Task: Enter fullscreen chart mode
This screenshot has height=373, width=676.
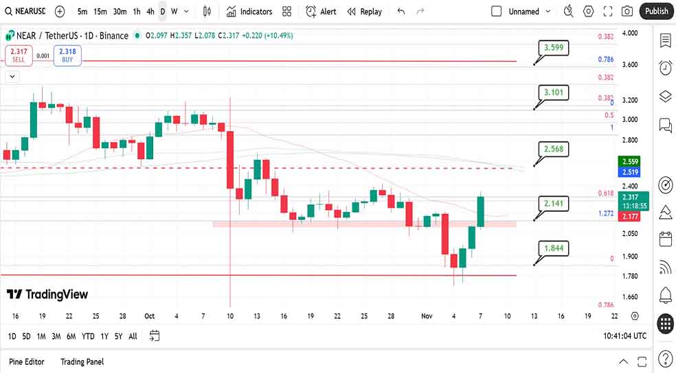Action: 607,12
